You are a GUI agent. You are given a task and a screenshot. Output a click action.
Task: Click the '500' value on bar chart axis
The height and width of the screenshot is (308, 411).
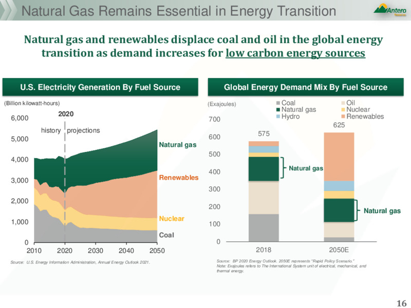[x=214, y=155]
